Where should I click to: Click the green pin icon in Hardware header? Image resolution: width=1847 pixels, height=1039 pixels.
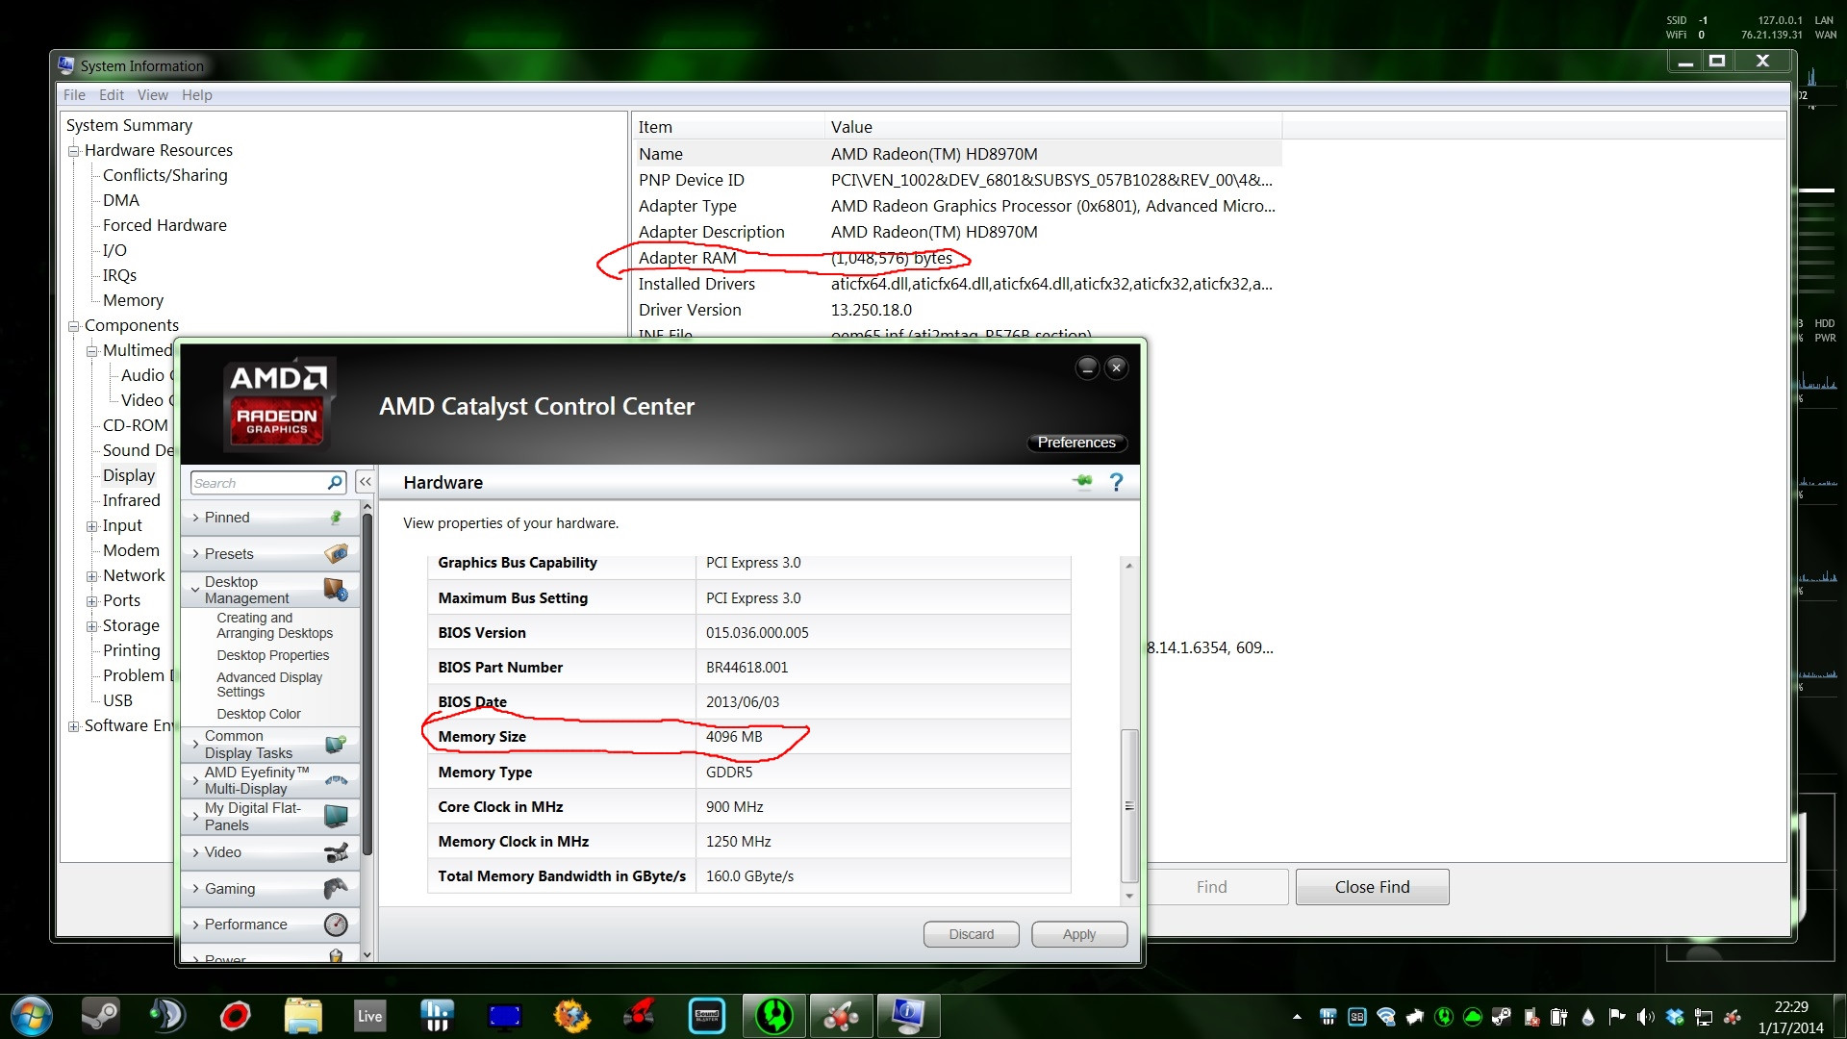pos(1083,481)
